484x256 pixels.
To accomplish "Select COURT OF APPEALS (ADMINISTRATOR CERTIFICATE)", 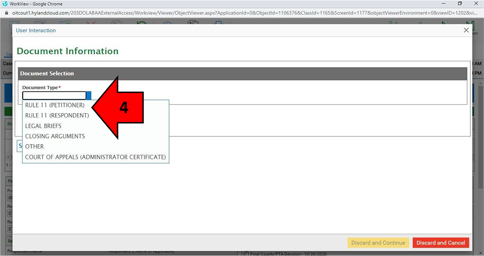I will (95, 157).
